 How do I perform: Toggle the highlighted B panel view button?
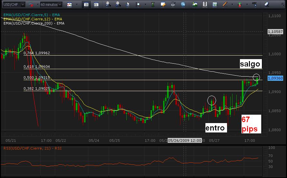[86, 5]
